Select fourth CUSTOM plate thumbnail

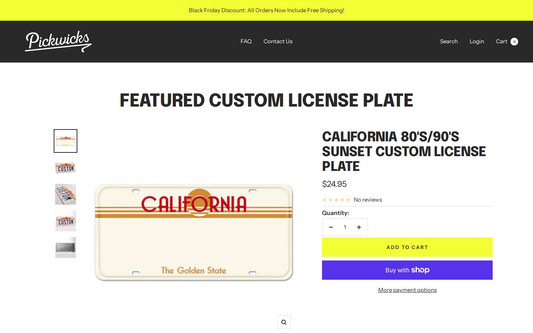tap(66, 221)
